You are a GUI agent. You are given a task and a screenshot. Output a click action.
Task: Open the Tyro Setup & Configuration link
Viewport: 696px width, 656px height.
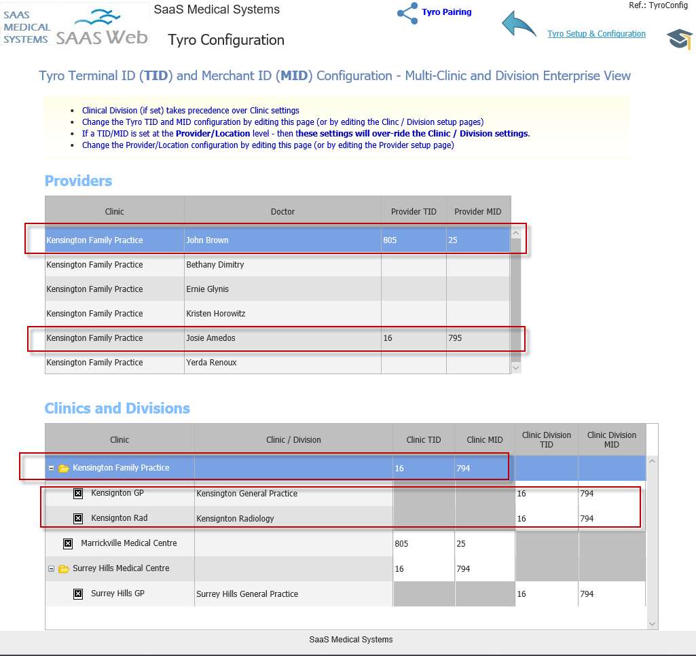point(596,34)
